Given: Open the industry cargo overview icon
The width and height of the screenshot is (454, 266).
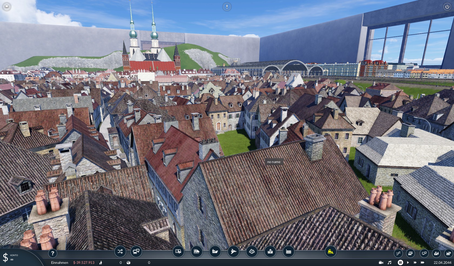Looking at the screenshot, I should coord(449,253).
